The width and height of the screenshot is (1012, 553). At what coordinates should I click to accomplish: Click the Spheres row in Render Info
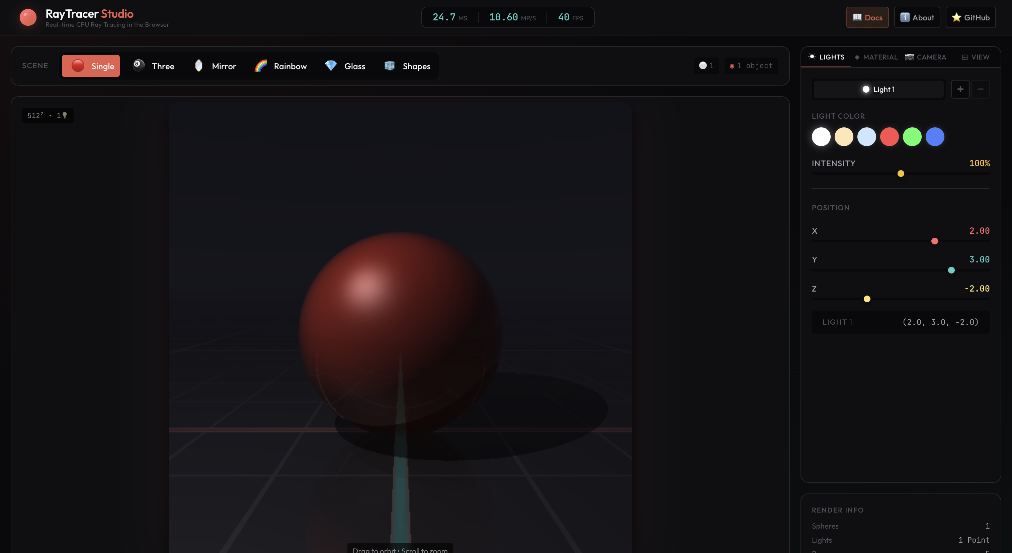[901, 526]
